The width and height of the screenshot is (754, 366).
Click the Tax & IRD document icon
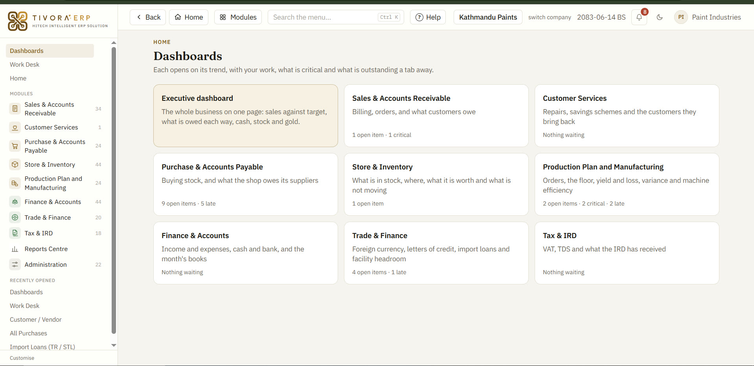click(15, 233)
